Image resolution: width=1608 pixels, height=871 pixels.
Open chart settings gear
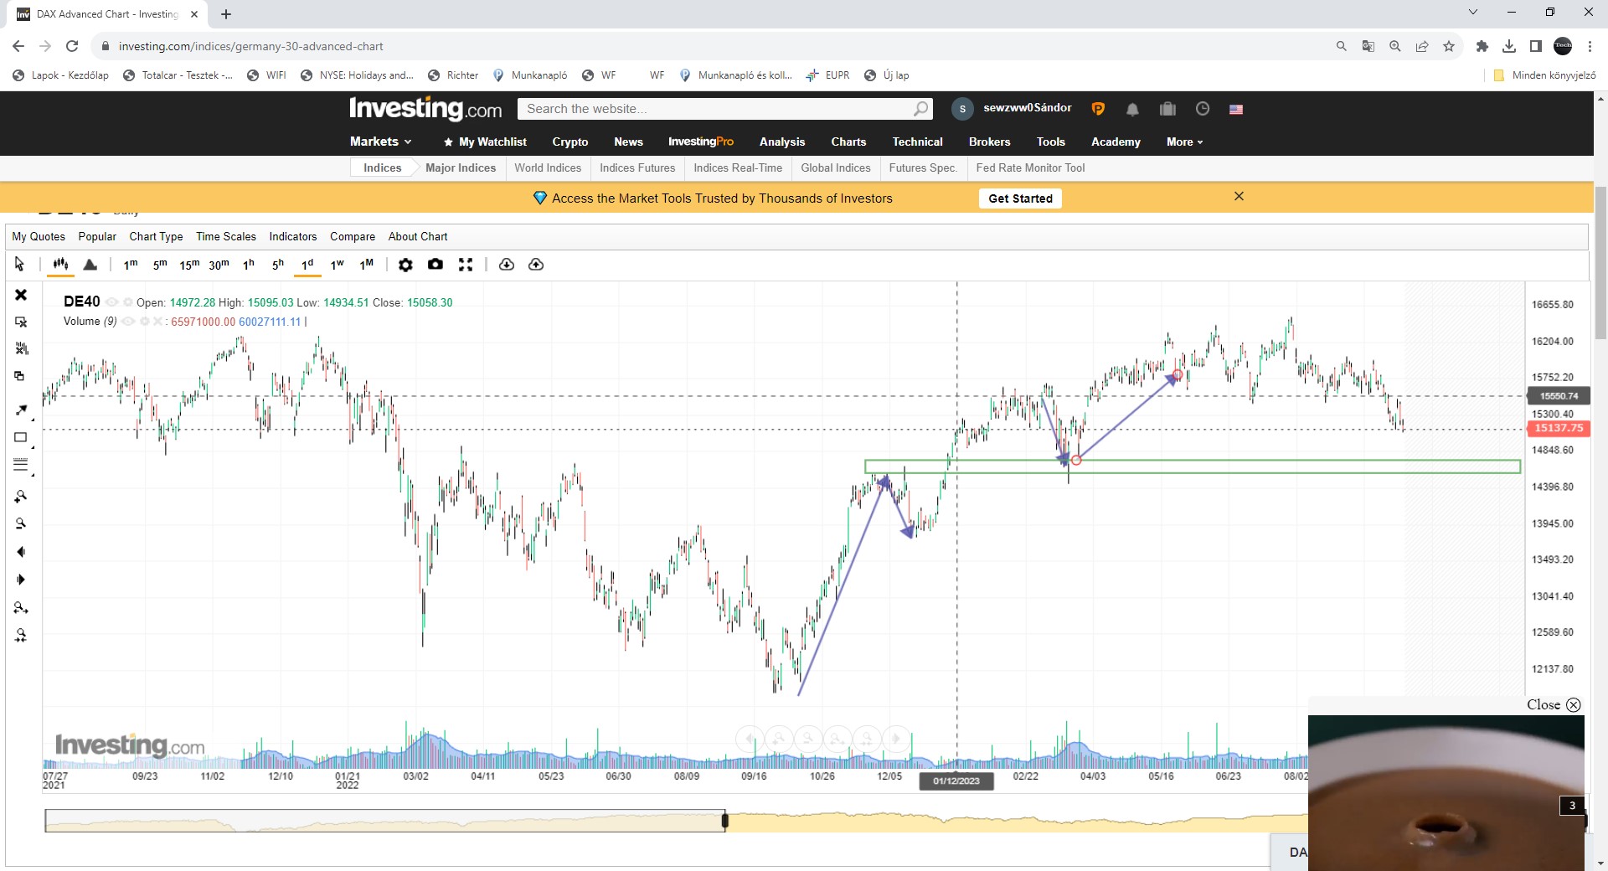click(x=405, y=265)
